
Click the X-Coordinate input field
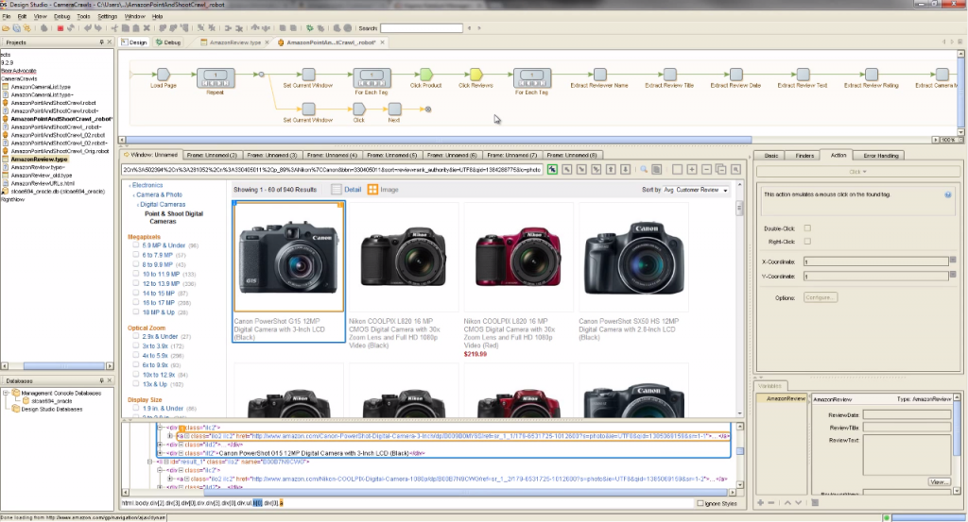[875, 261]
